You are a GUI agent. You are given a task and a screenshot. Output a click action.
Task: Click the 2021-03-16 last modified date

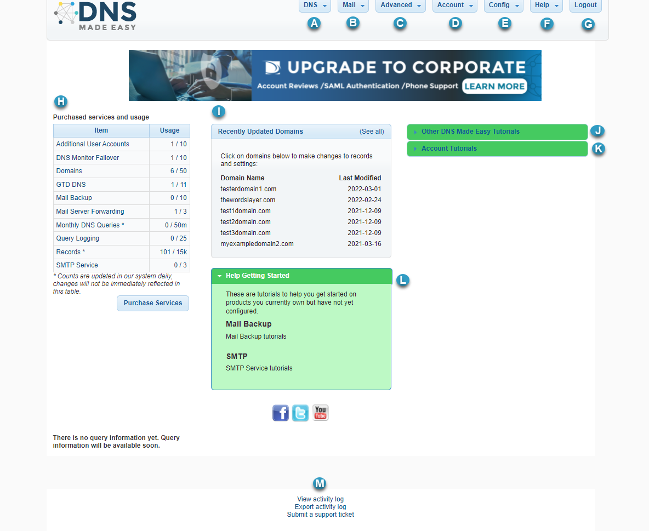pyautogui.click(x=364, y=244)
